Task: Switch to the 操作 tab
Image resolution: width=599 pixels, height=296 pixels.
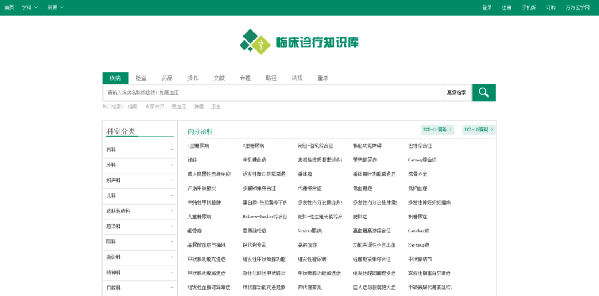Action: coord(193,78)
